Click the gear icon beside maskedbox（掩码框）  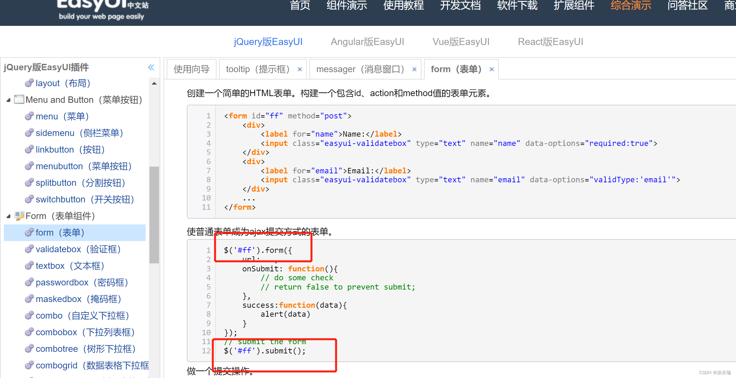point(29,299)
